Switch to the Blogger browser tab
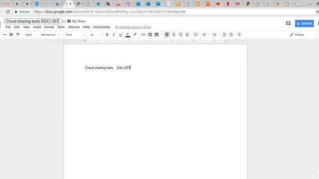Viewport: 319px width, 179px height. point(198,3)
